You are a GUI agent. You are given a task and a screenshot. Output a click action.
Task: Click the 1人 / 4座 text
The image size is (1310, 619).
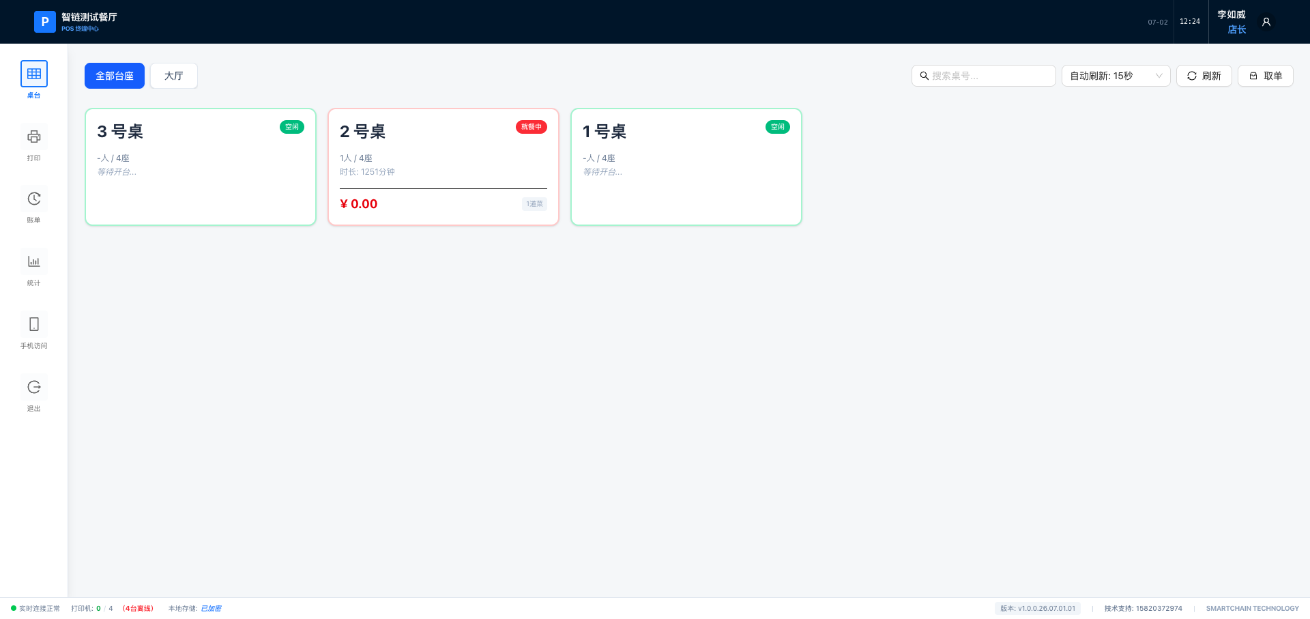click(356, 158)
